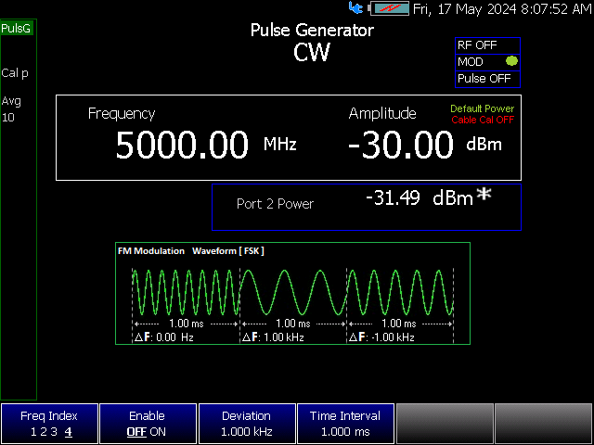Screen dimensions: 594x445
Task: Click the date and time readout
Action: [502, 8]
